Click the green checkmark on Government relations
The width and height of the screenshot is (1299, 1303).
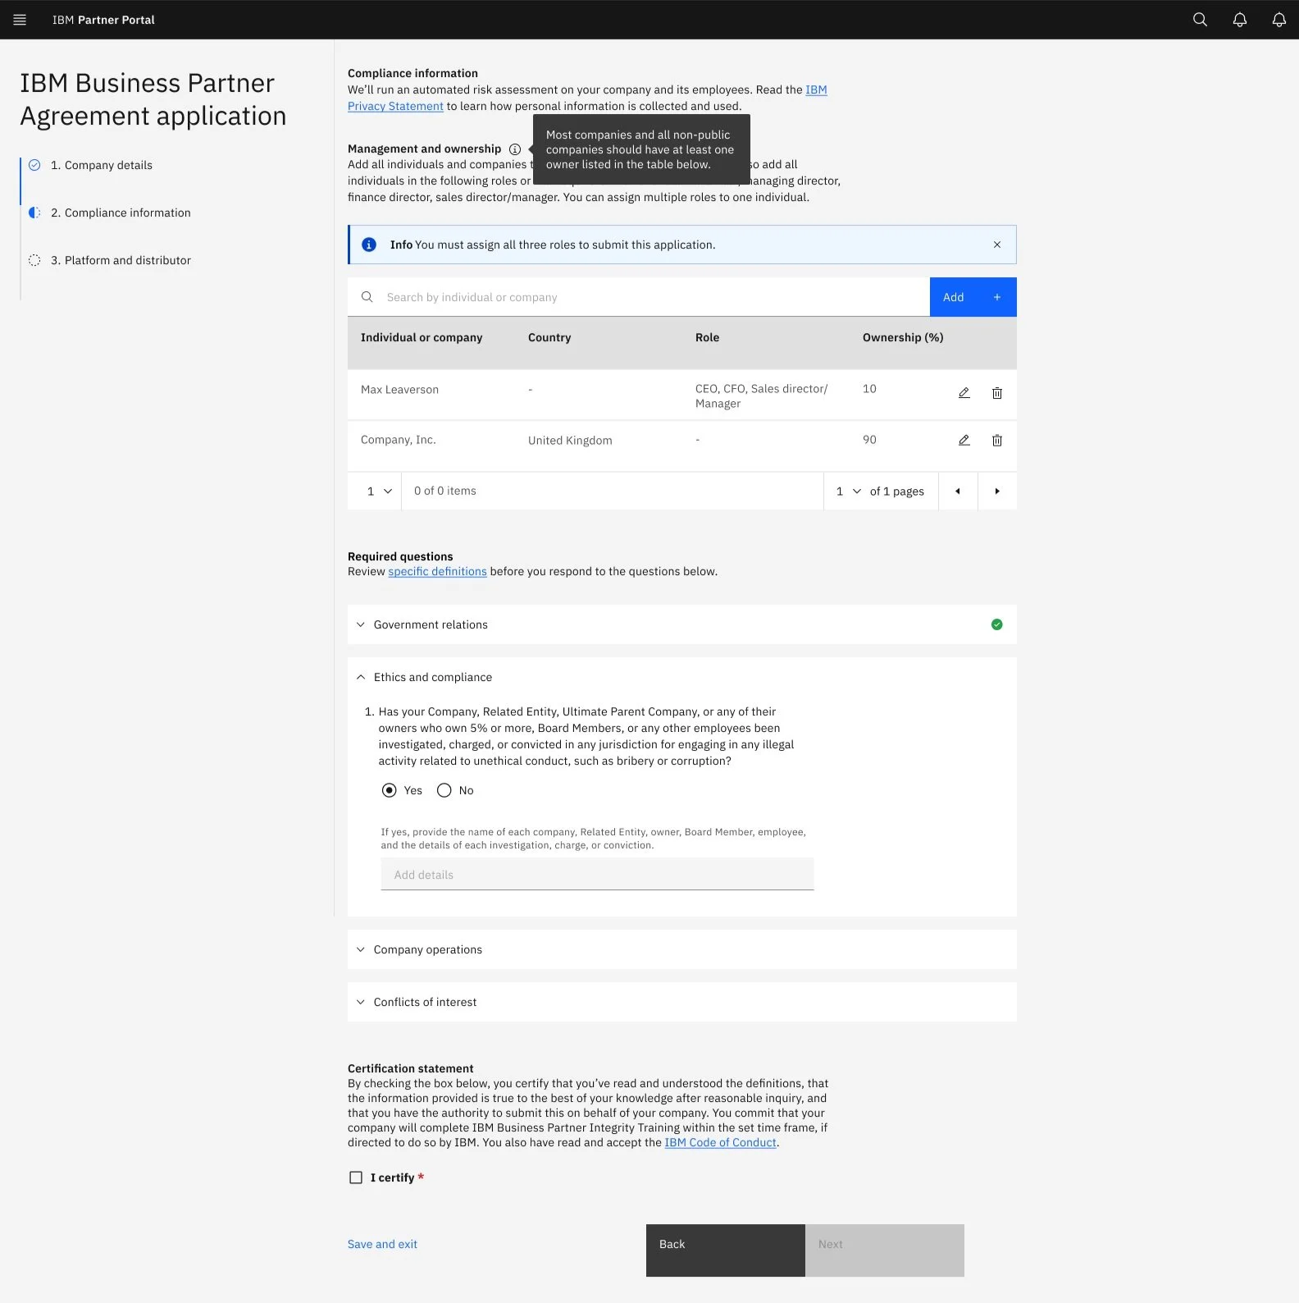[996, 624]
